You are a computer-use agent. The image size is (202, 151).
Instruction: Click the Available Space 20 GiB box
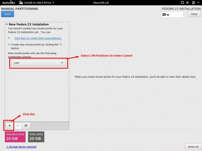[x=15, y=137]
